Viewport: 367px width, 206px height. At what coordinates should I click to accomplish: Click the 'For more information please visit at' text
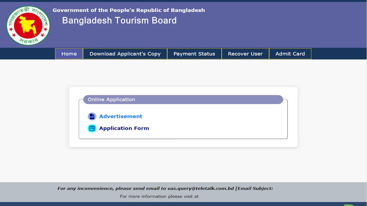click(159, 196)
